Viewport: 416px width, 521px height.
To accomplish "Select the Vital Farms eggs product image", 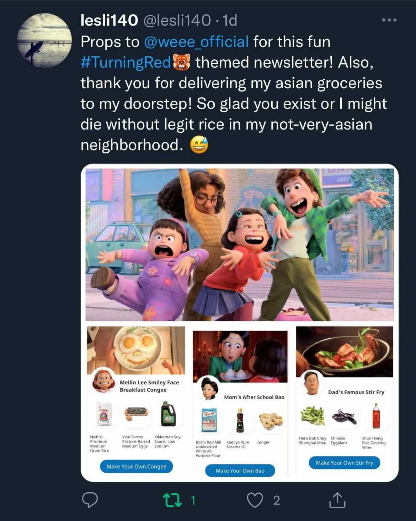I will (x=137, y=414).
